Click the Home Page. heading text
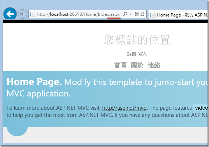 (x=34, y=82)
